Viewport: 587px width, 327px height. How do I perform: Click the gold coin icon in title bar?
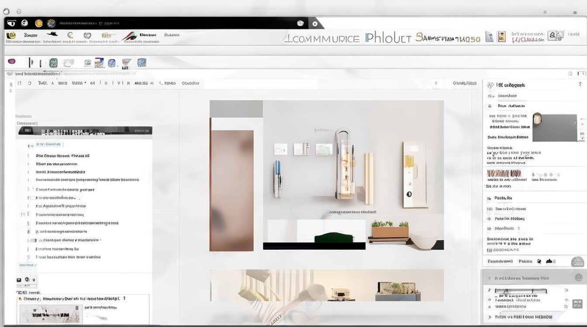click(x=38, y=23)
